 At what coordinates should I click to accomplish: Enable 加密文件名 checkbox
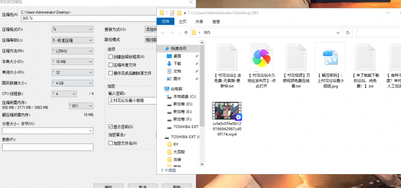coord(110,143)
